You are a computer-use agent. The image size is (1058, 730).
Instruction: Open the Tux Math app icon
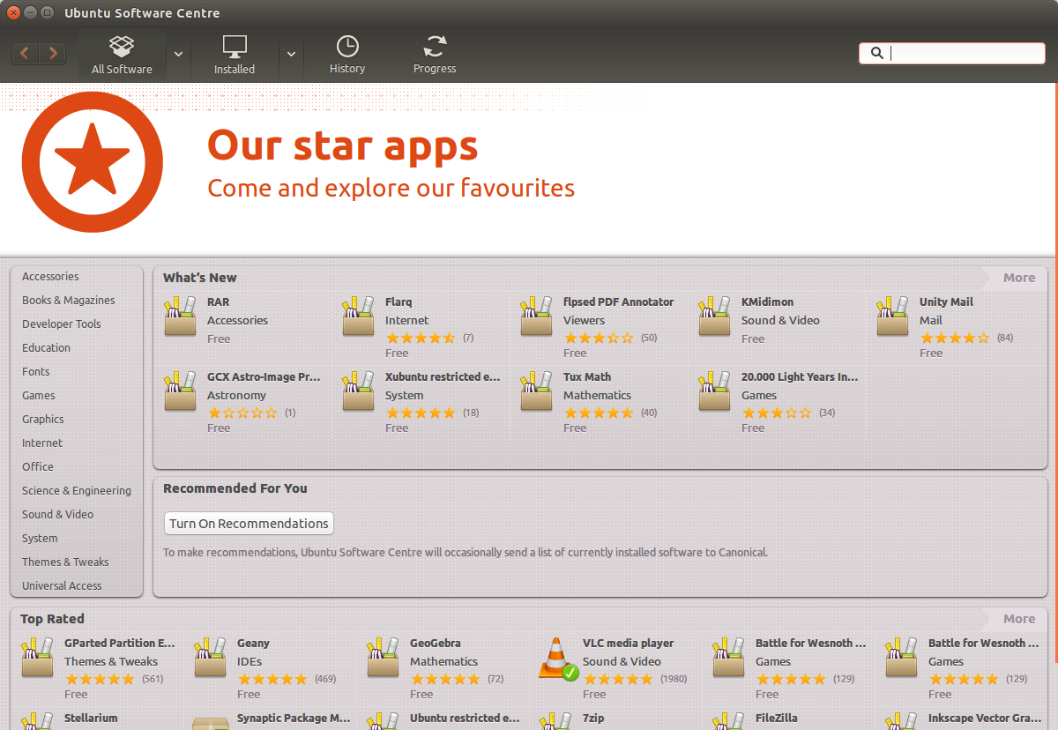pyautogui.click(x=537, y=391)
